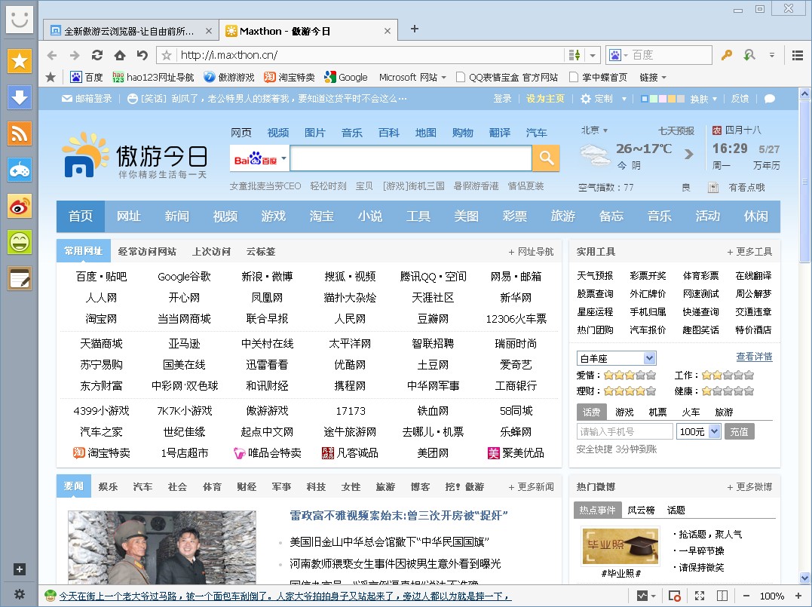Screen dimensions: 812x607
Task: Open the notepad sidebar icon
Action: pyautogui.click(x=20, y=278)
